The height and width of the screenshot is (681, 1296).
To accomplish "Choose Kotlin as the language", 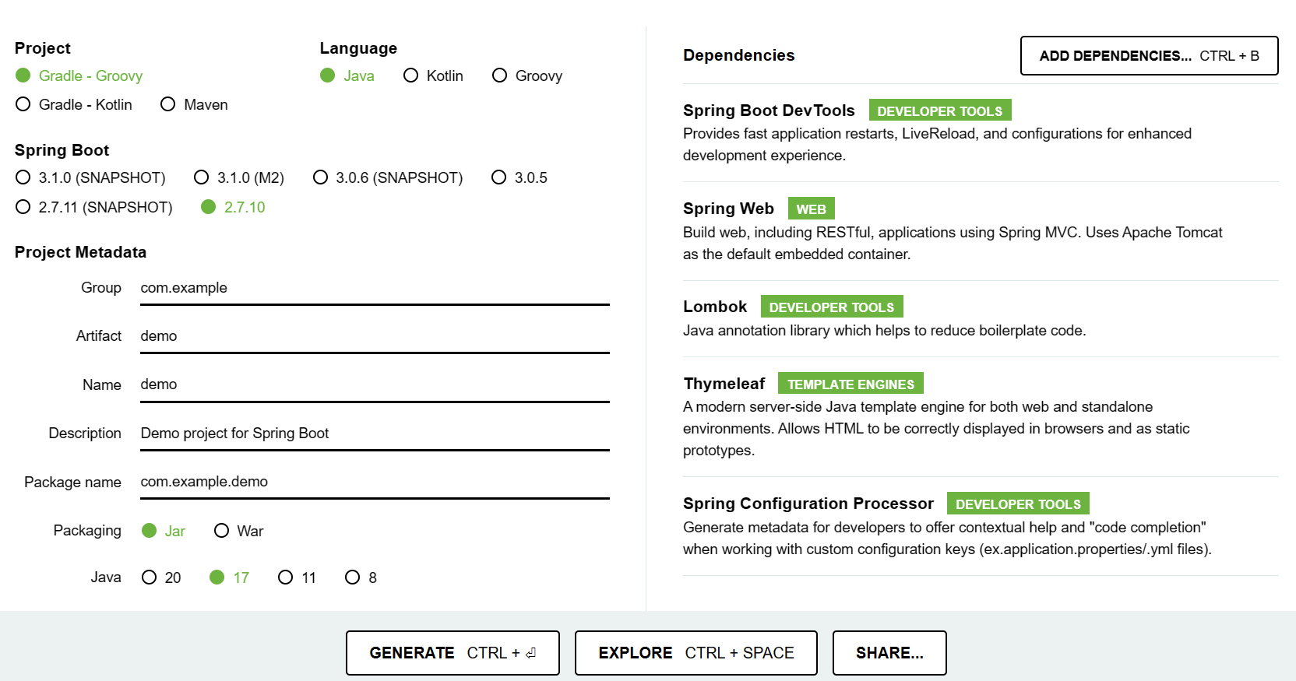I will pos(433,75).
